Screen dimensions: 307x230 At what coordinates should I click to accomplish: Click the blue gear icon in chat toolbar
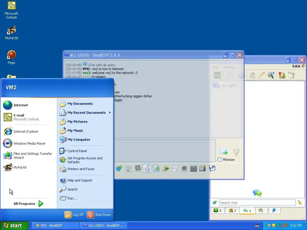[119, 168]
